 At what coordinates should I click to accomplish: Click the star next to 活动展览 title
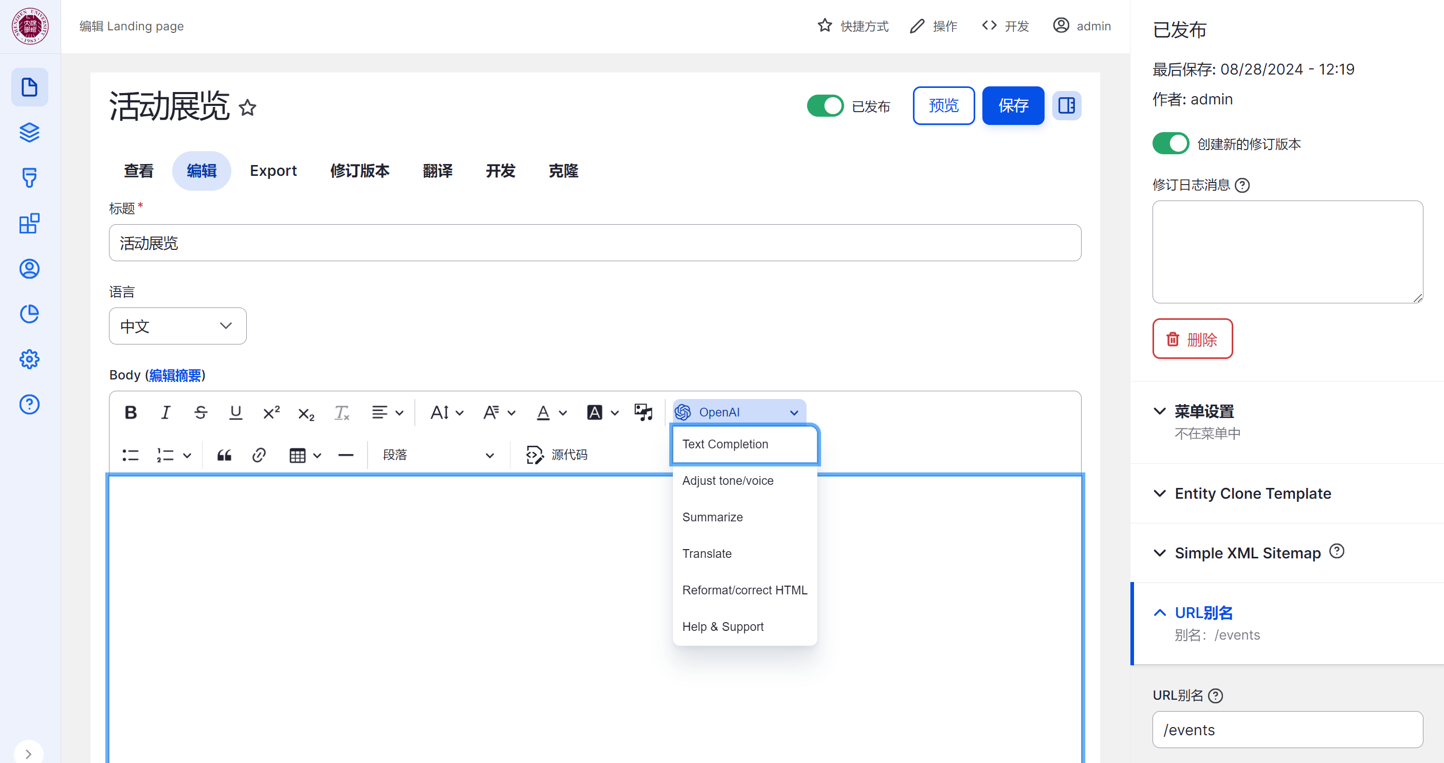click(x=248, y=107)
